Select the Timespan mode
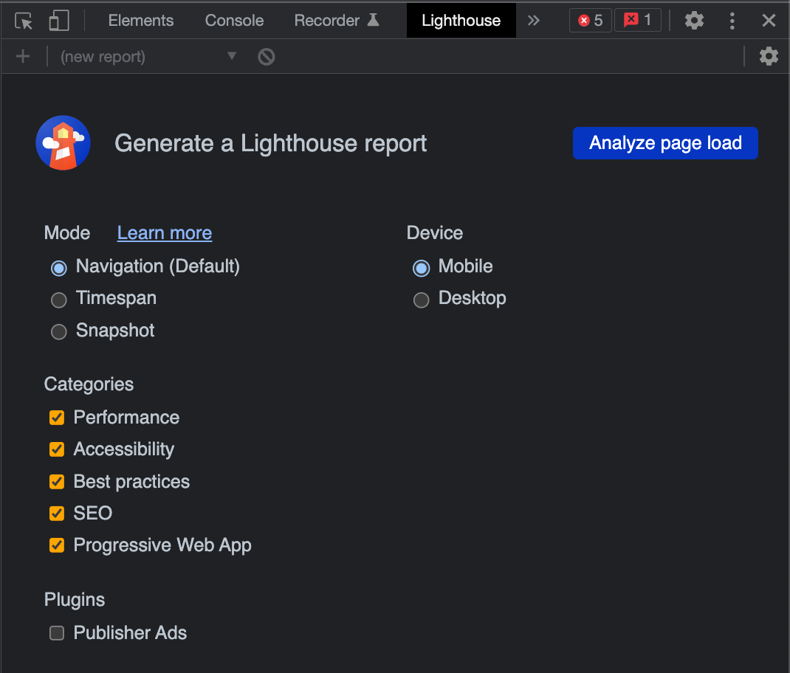The width and height of the screenshot is (790, 673). point(58,300)
